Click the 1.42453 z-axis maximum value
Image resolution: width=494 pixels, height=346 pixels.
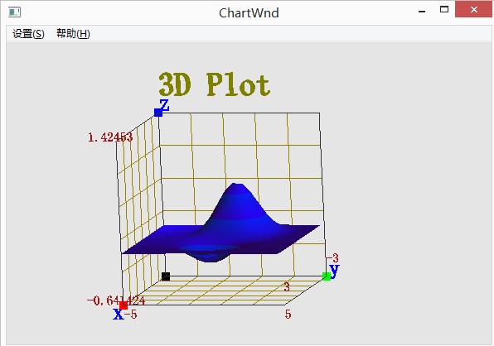tap(110, 137)
